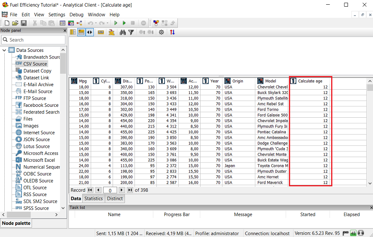
Task: Click the red-blue sort arrows icon
Action: 172,32
